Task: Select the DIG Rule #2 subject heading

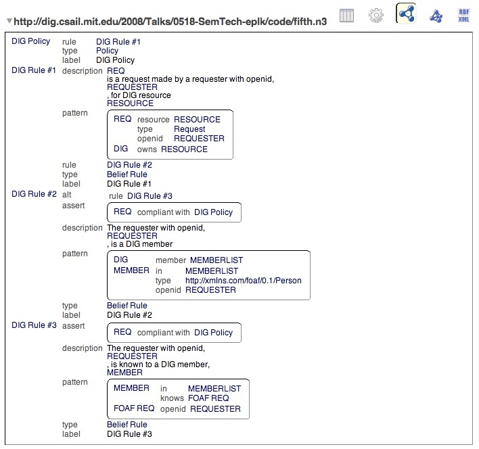Action: pyautogui.click(x=34, y=194)
